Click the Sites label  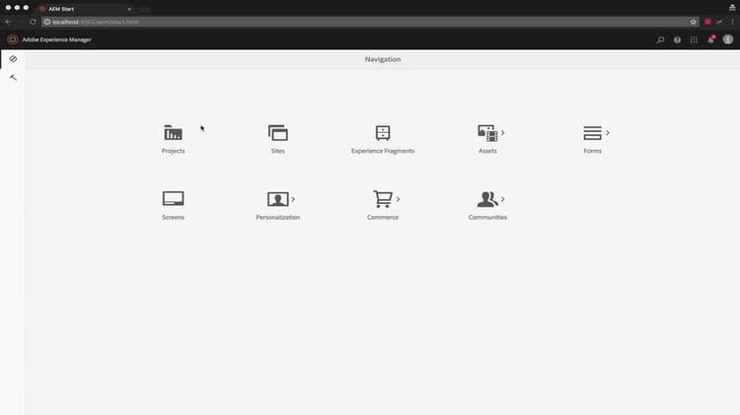[x=278, y=151]
